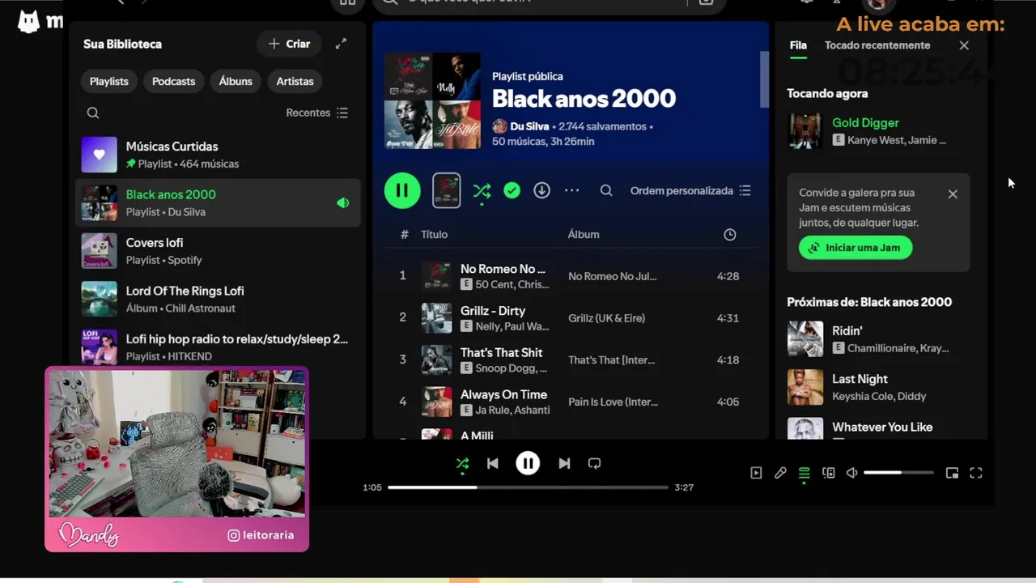This screenshot has height=583, width=1036.
Task: Click the speaker icon on Black anos 2000 row
Action: coord(343,203)
